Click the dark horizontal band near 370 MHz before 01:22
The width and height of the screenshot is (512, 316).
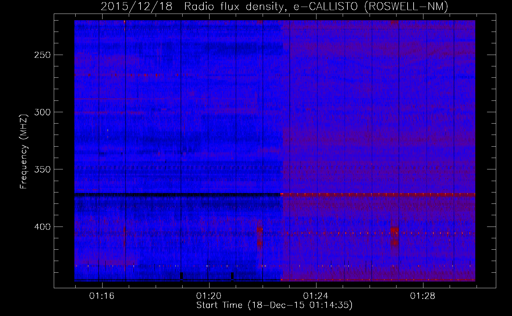pos(178,195)
